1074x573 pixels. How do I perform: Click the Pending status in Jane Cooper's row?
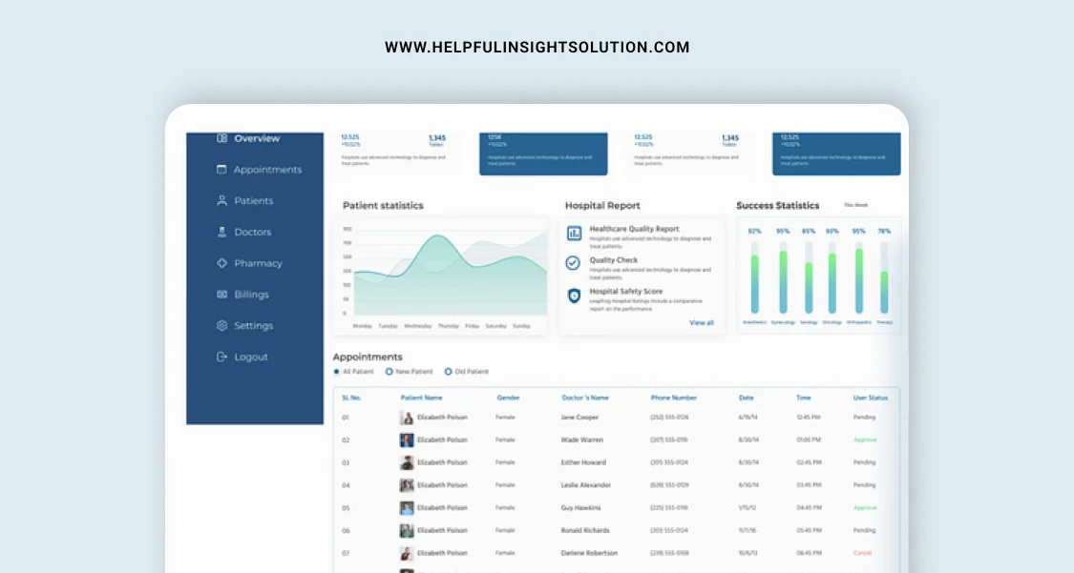point(864,417)
